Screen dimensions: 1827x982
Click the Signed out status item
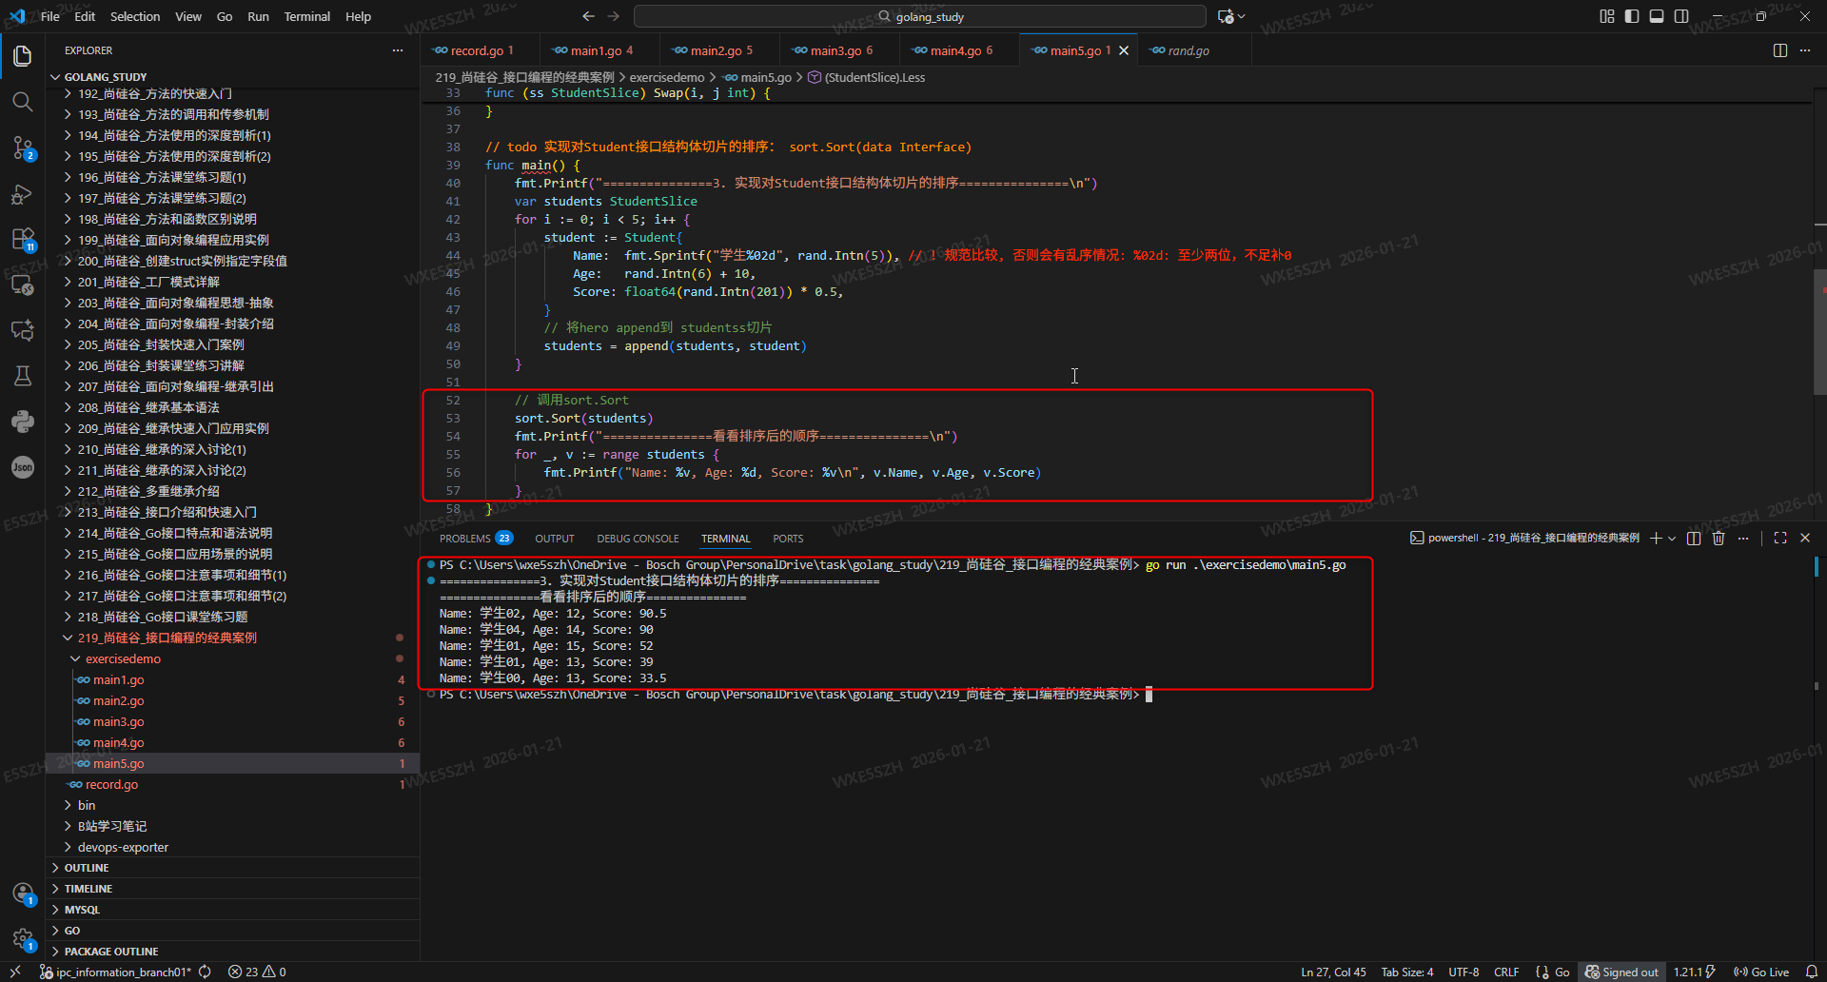pyautogui.click(x=1621, y=972)
